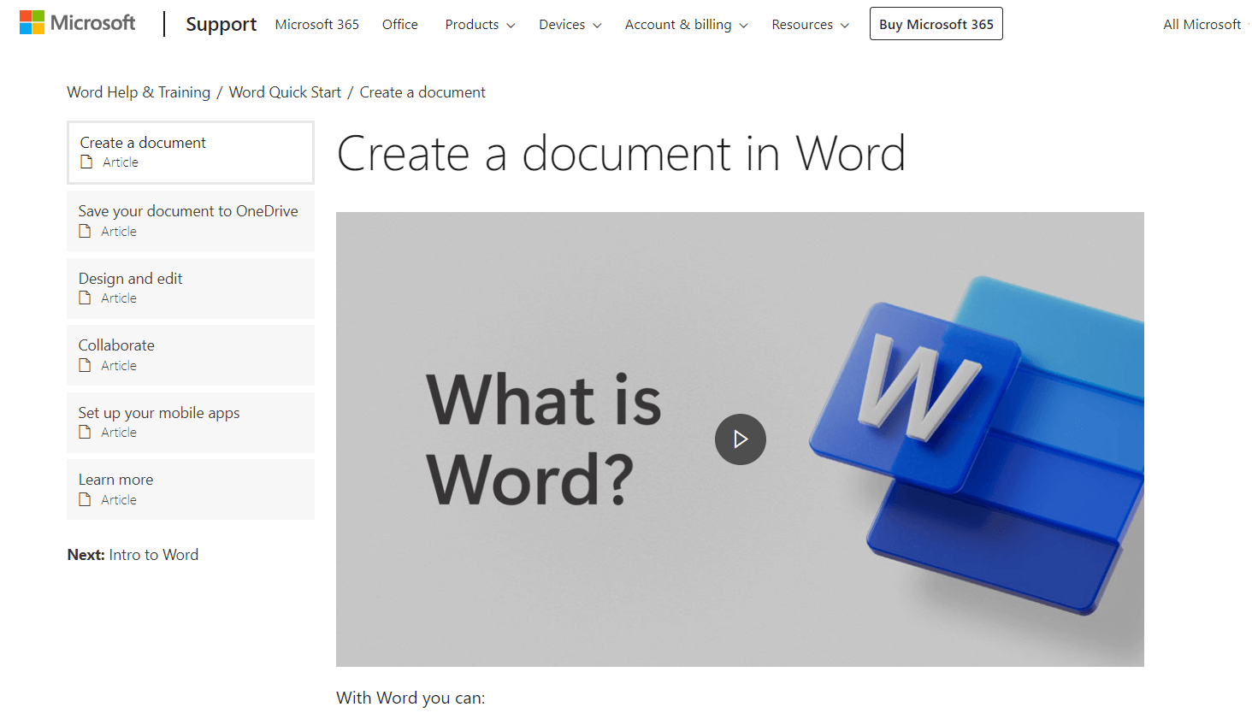Viewport: 1252px width, 725px height.
Task: Select the Create a document article
Action: click(x=191, y=152)
